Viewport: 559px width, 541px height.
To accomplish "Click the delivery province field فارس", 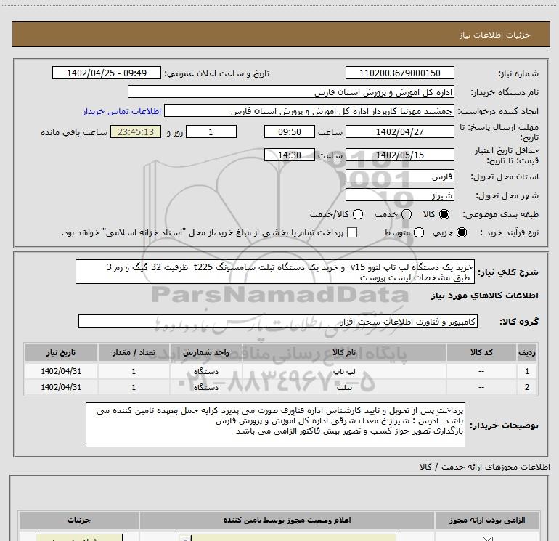I will pos(399,176).
